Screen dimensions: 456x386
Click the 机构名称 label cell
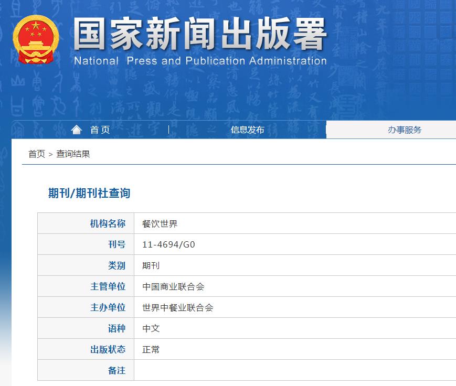pos(108,224)
